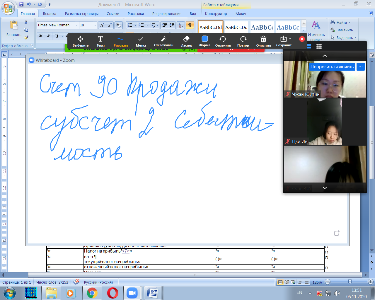
Task: Click the Clear (Очистить) trash icon
Action: pyautogui.click(x=263, y=41)
